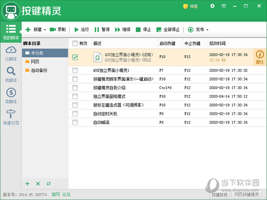Screen dimensions: 267x200
Task: Click 全部停止 to stop all scripts
Action: click(x=168, y=30)
